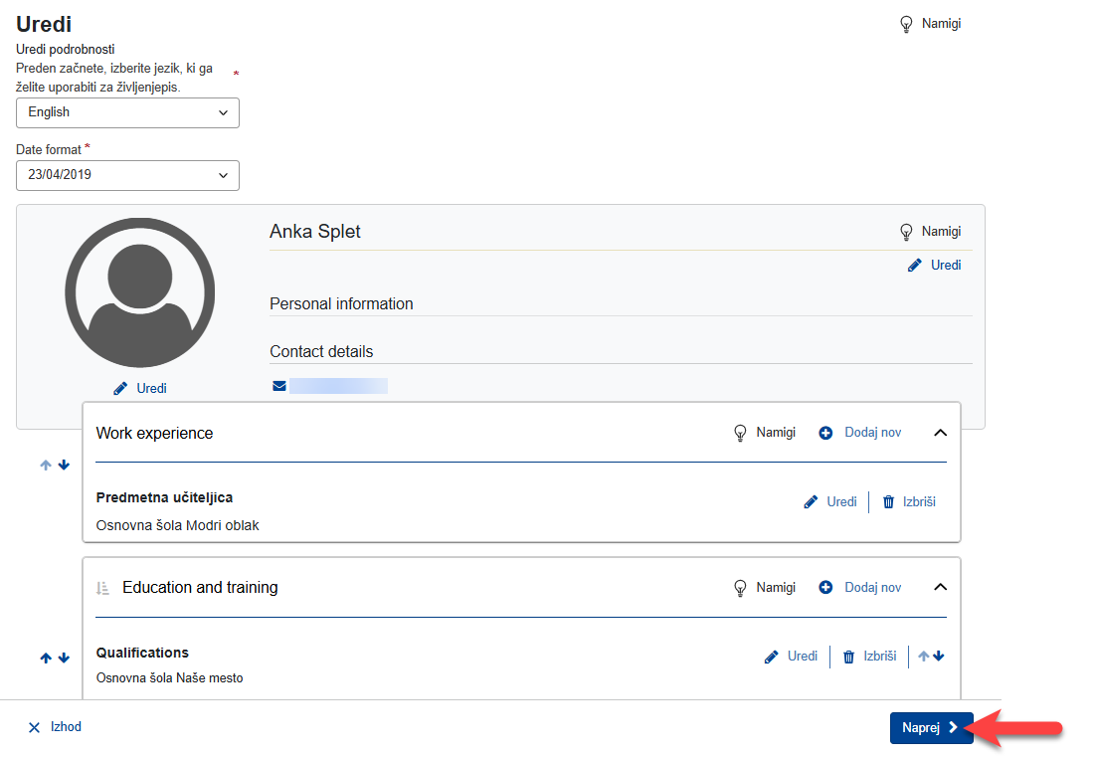
Task: Exit the editor via Izhod
Action: pyautogui.click(x=55, y=727)
